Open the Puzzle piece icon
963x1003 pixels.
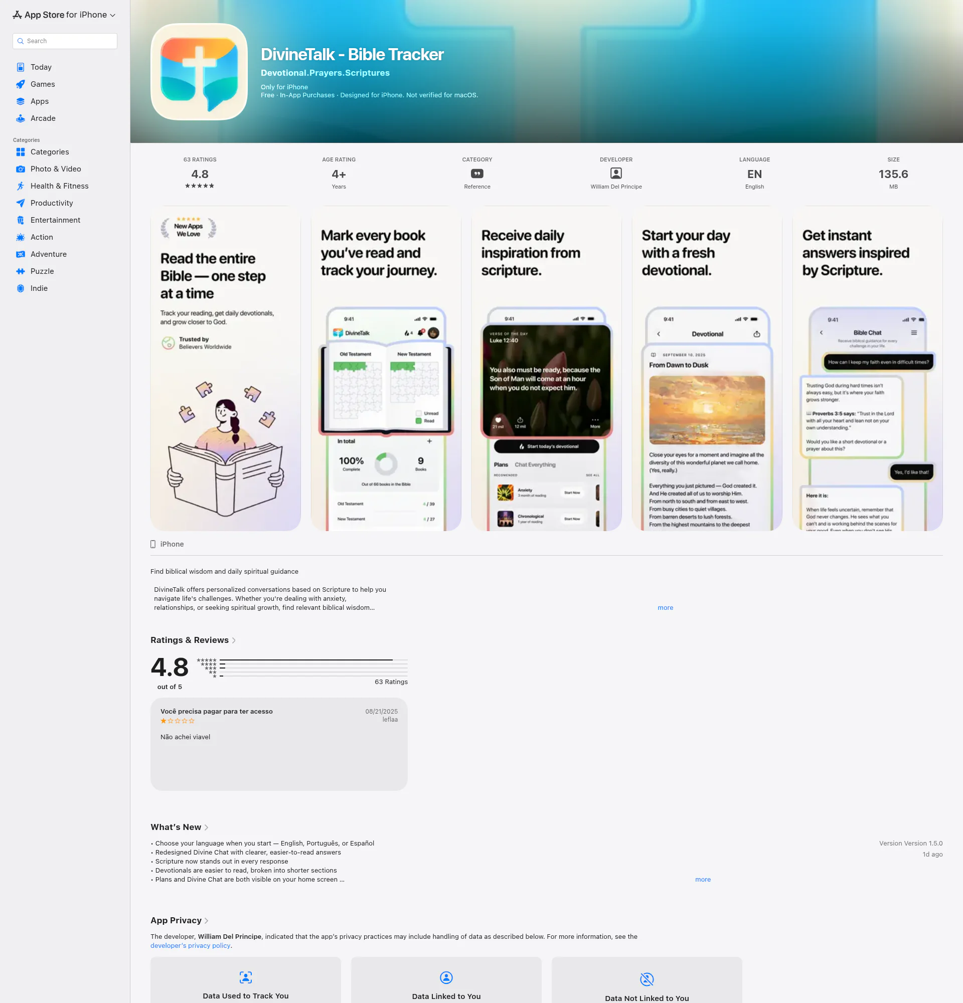coord(21,271)
